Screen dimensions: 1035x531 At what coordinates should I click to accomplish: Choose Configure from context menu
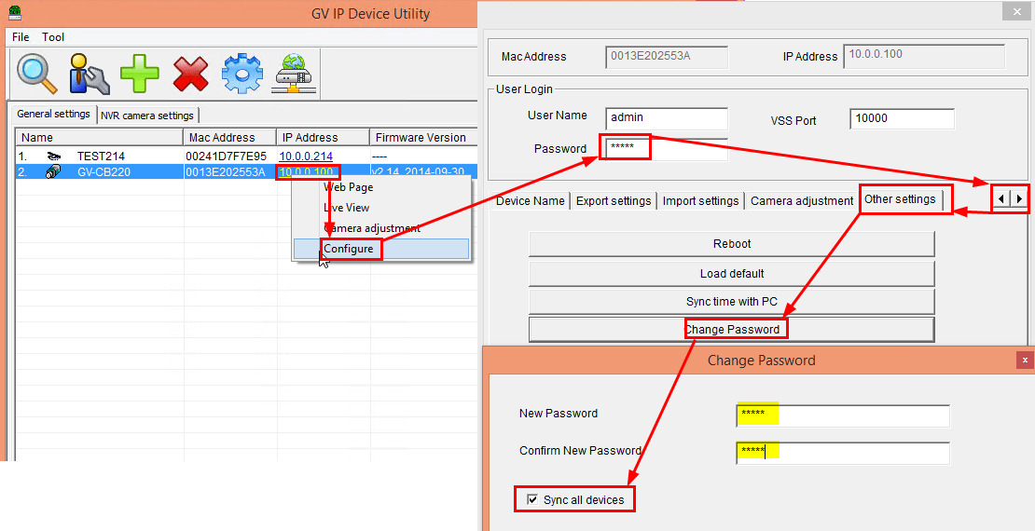(381, 249)
